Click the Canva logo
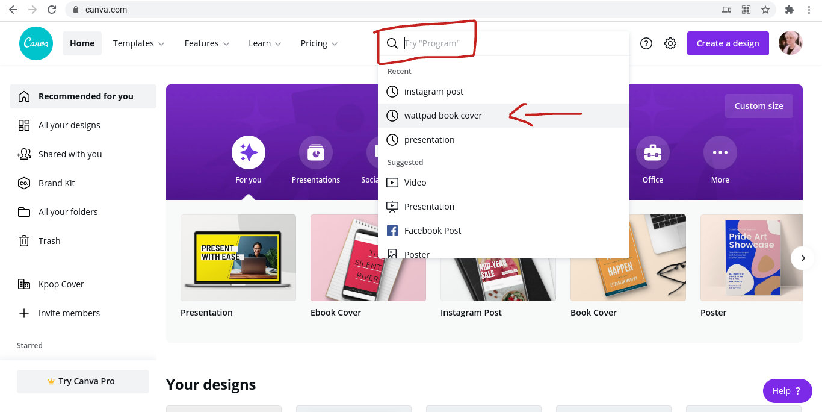The height and width of the screenshot is (412, 822). pyautogui.click(x=36, y=43)
